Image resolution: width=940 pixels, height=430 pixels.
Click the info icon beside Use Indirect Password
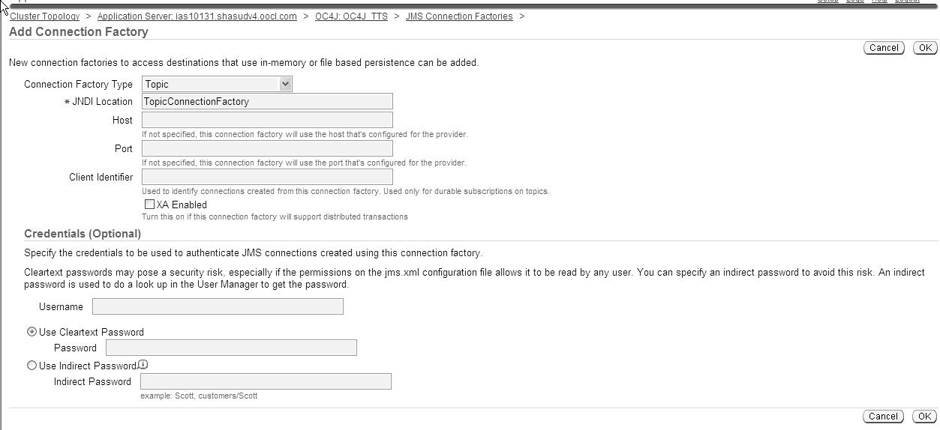click(143, 365)
